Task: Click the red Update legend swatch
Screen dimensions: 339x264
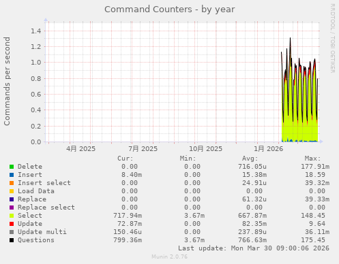Action: (12, 224)
